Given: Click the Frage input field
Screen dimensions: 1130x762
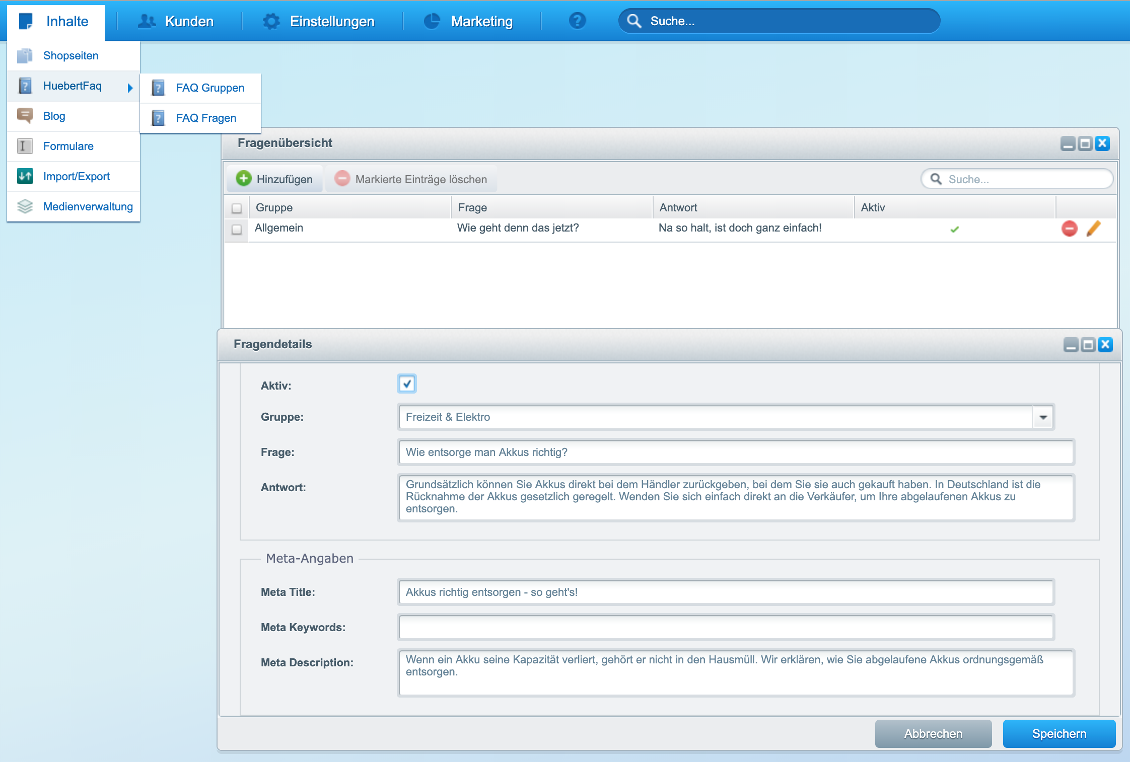Looking at the screenshot, I should pyautogui.click(x=736, y=452).
